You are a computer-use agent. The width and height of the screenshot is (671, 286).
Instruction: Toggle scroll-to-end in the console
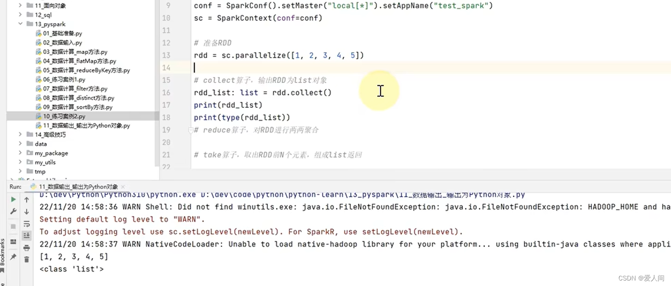coord(26,235)
